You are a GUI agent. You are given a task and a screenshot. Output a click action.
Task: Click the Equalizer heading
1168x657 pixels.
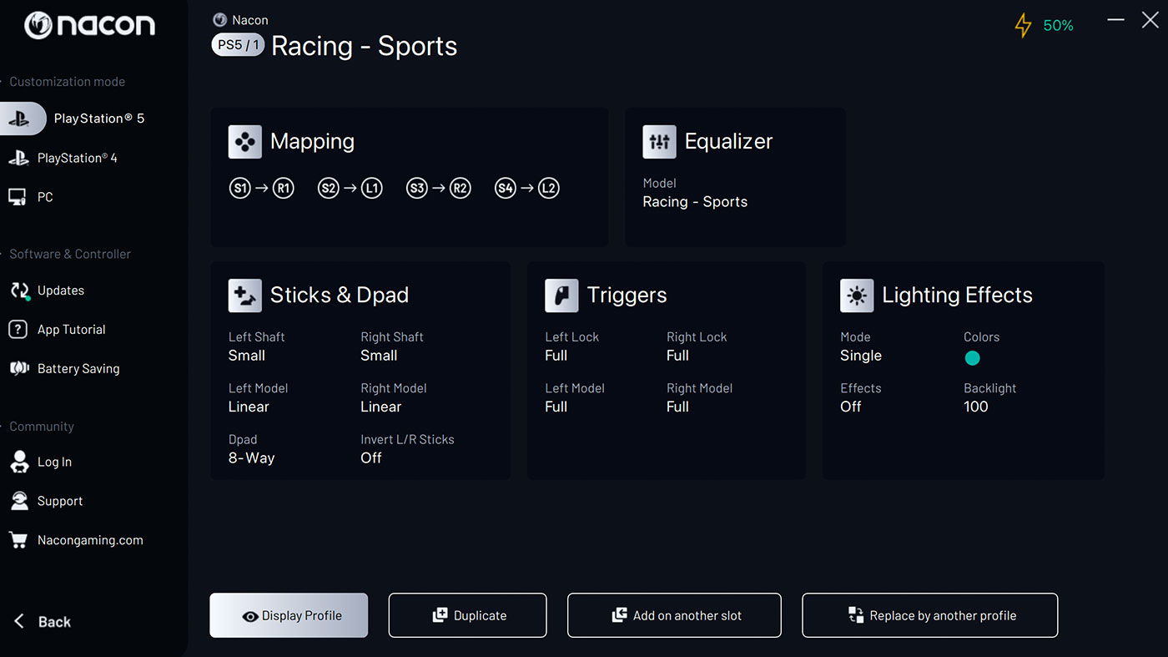click(x=728, y=142)
